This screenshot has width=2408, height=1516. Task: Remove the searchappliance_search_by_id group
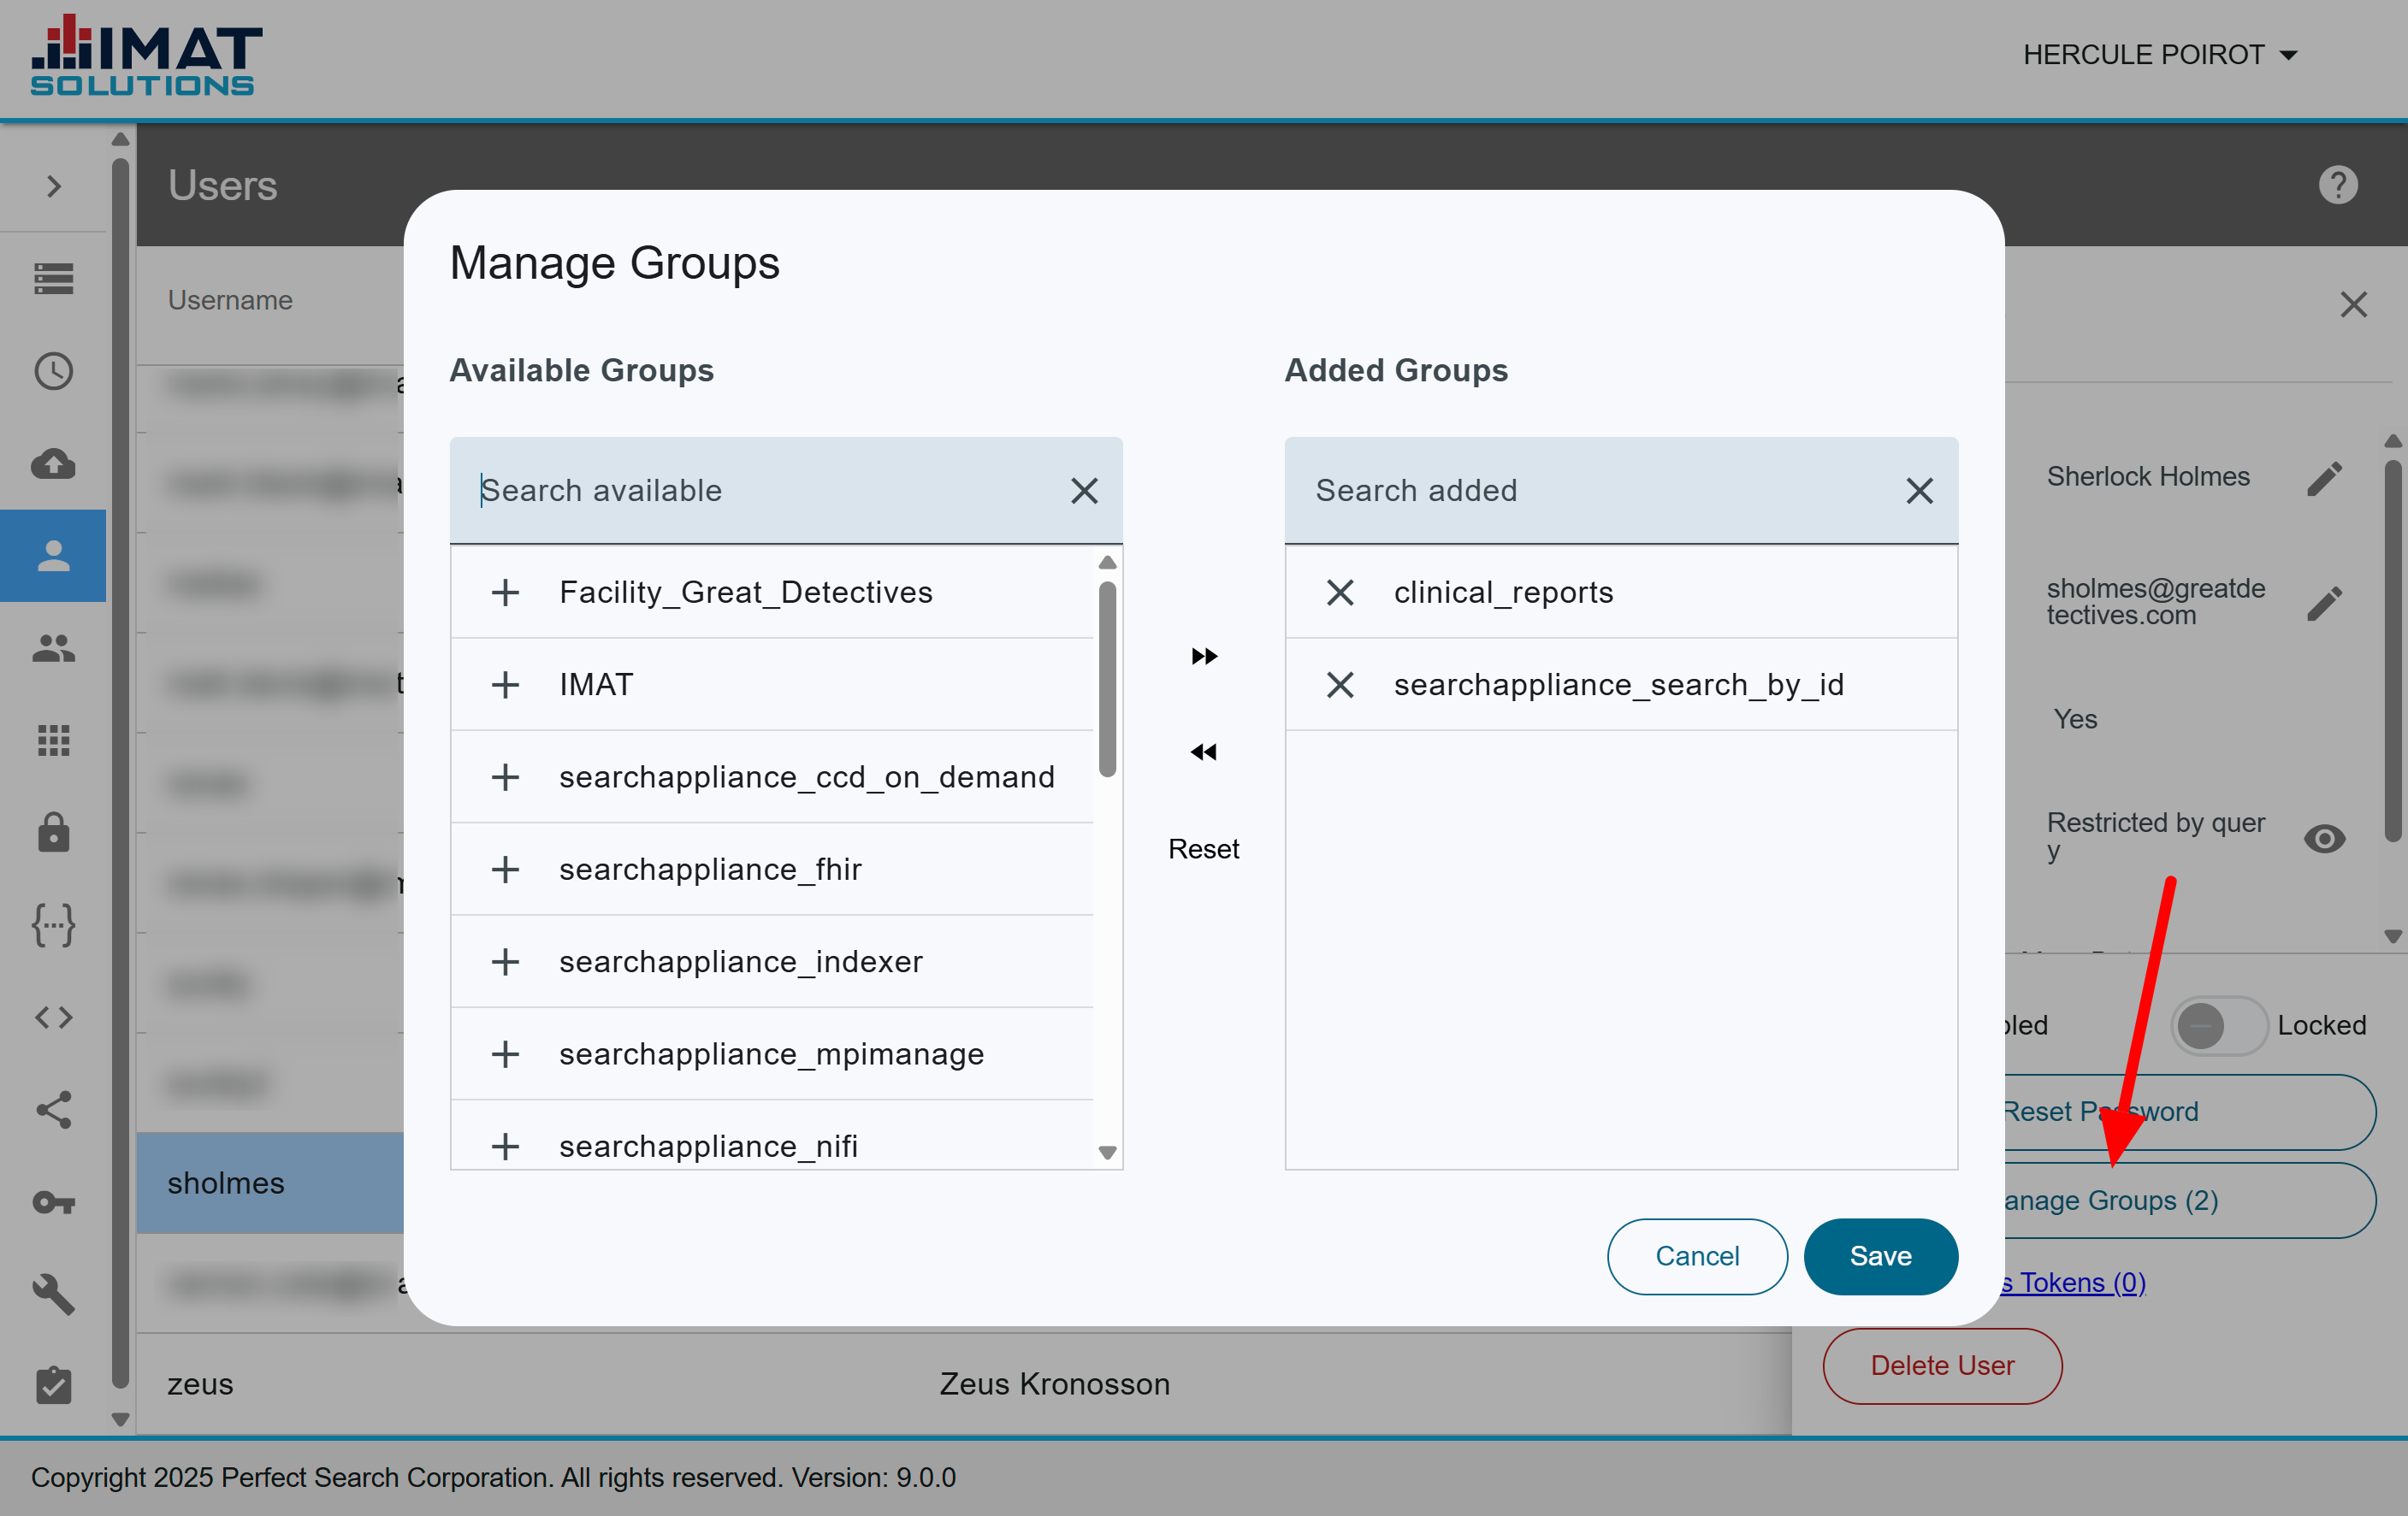click(x=1340, y=685)
